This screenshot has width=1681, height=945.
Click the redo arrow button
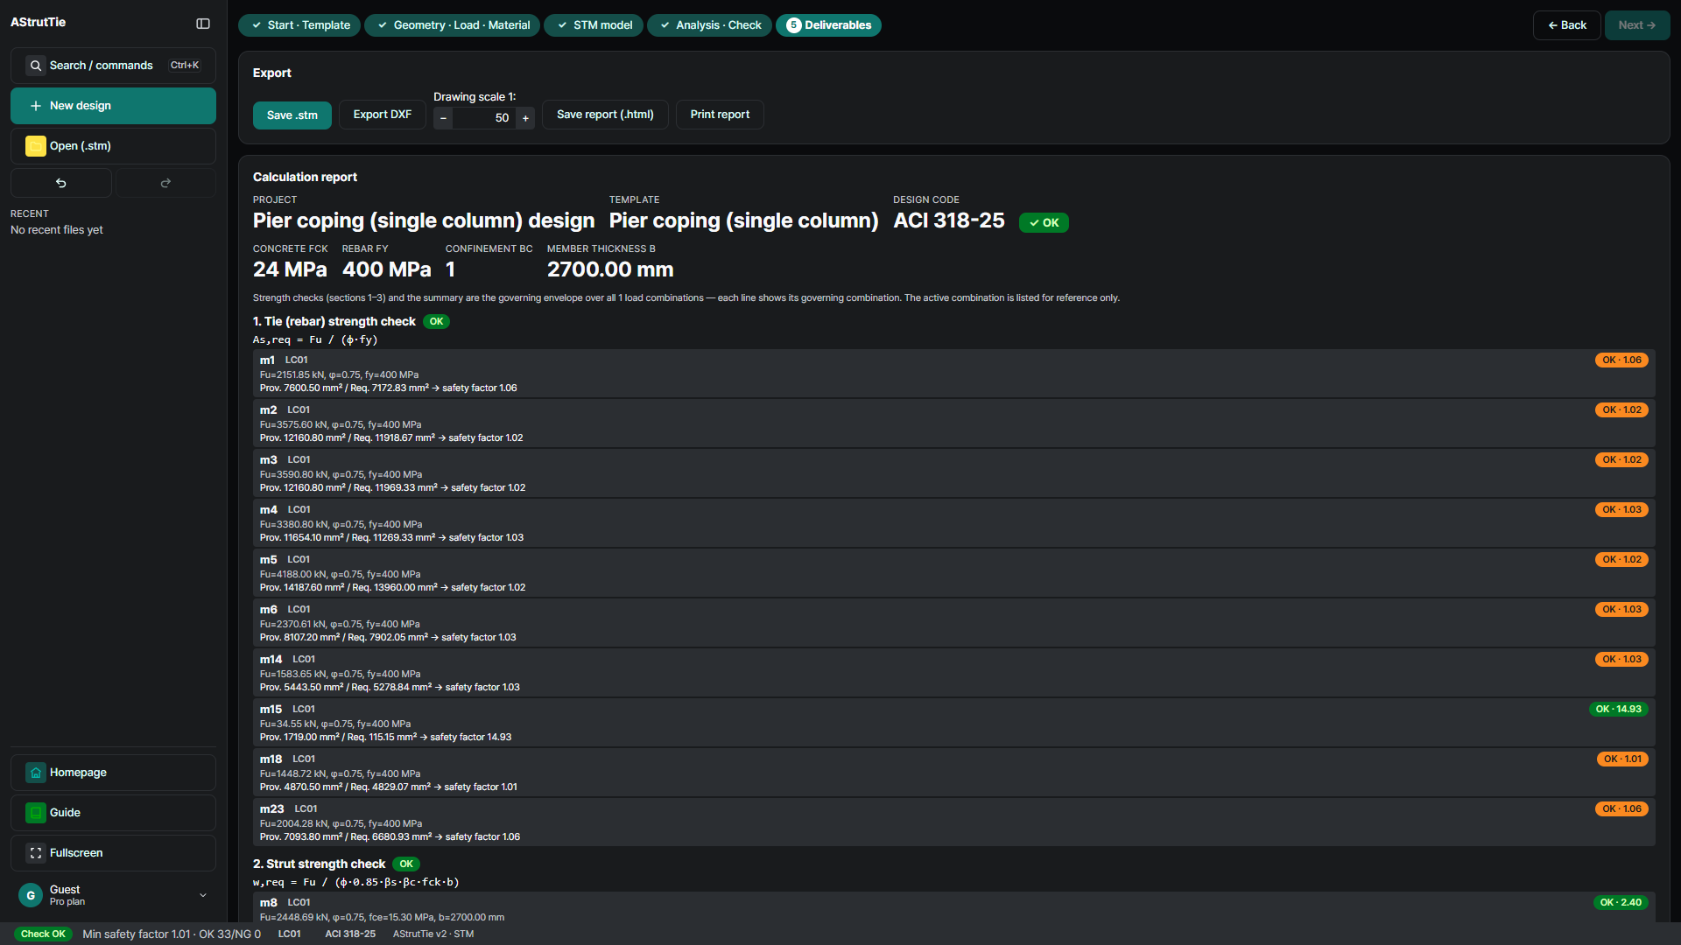point(165,183)
